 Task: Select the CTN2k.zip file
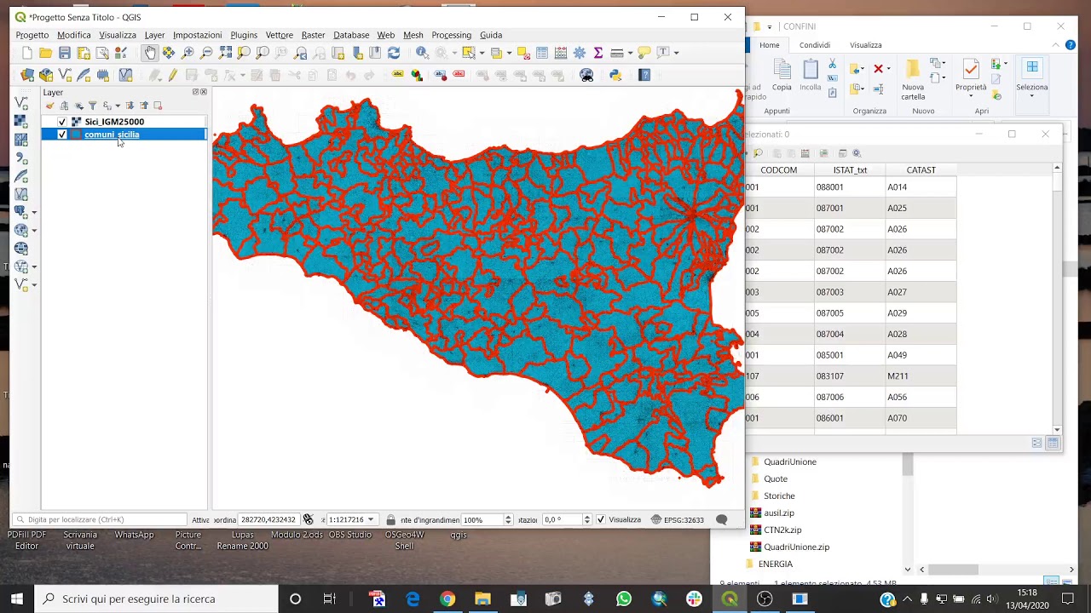pos(782,530)
